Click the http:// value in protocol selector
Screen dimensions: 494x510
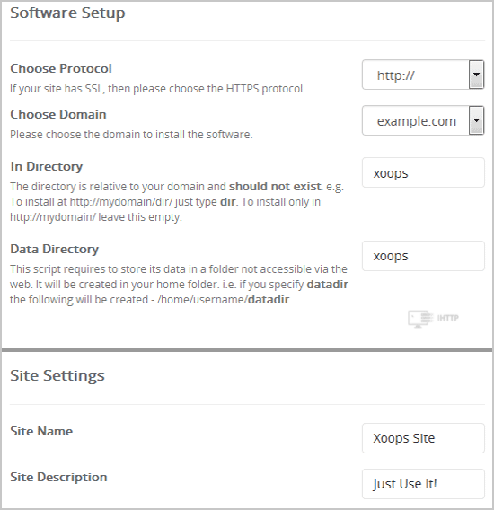pyautogui.click(x=396, y=75)
